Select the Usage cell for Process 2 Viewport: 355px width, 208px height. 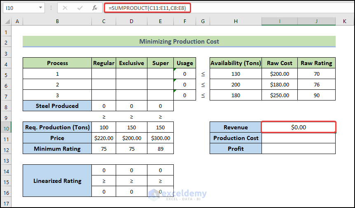[185, 85]
